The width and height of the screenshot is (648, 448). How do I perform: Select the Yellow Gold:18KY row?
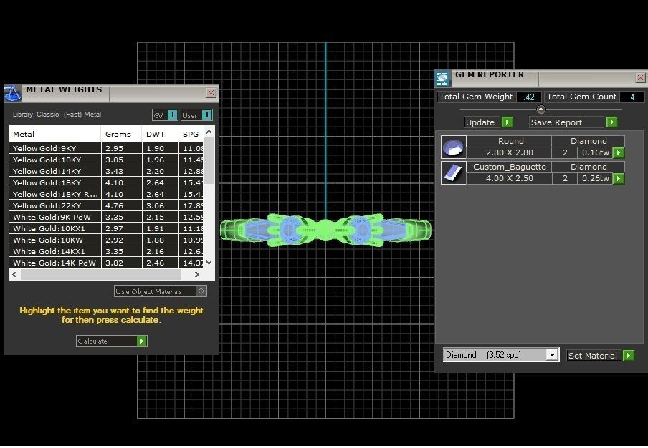point(106,182)
